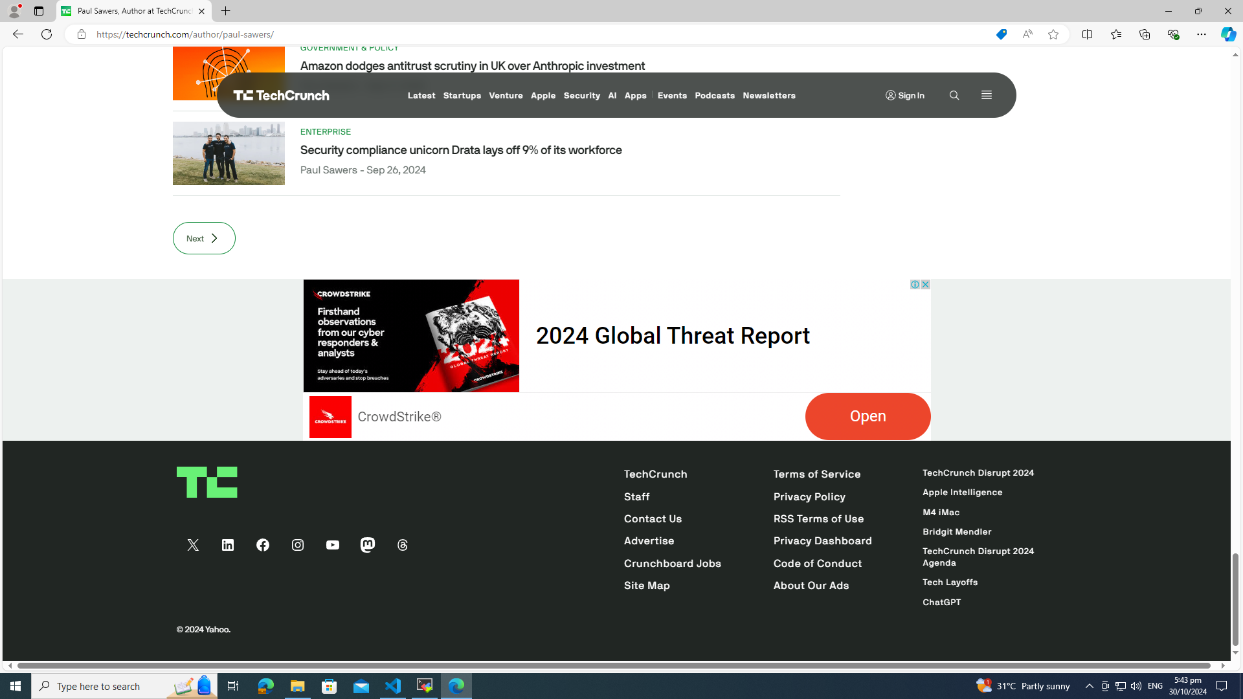Image resolution: width=1243 pixels, height=699 pixels.
Task: Click the browser address bar
Action: click(x=537, y=34)
